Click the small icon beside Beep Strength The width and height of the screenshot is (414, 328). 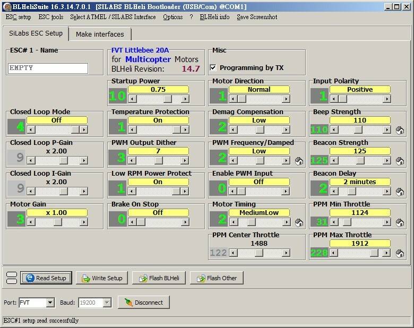point(400,130)
